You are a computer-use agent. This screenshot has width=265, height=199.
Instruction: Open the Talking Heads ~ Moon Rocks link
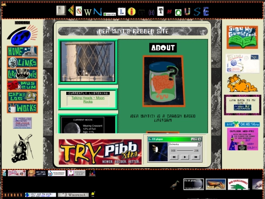click(x=88, y=100)
